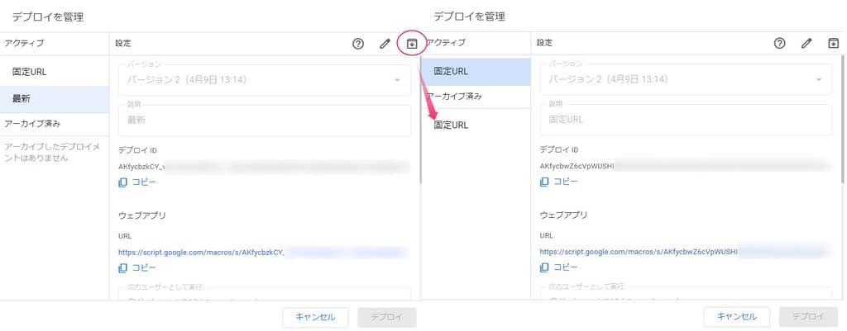Click the pencil edit icon in right dialog
847x331 pixels.
(806, 44)
